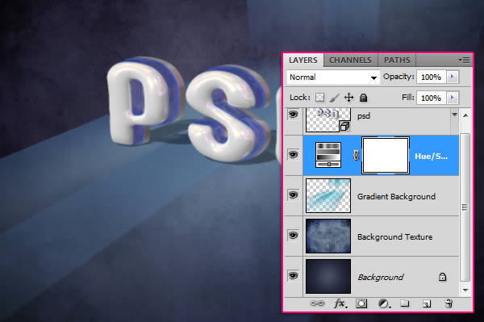Switch to the Paths tab
The image size is (484, 322).
point(397,60)
